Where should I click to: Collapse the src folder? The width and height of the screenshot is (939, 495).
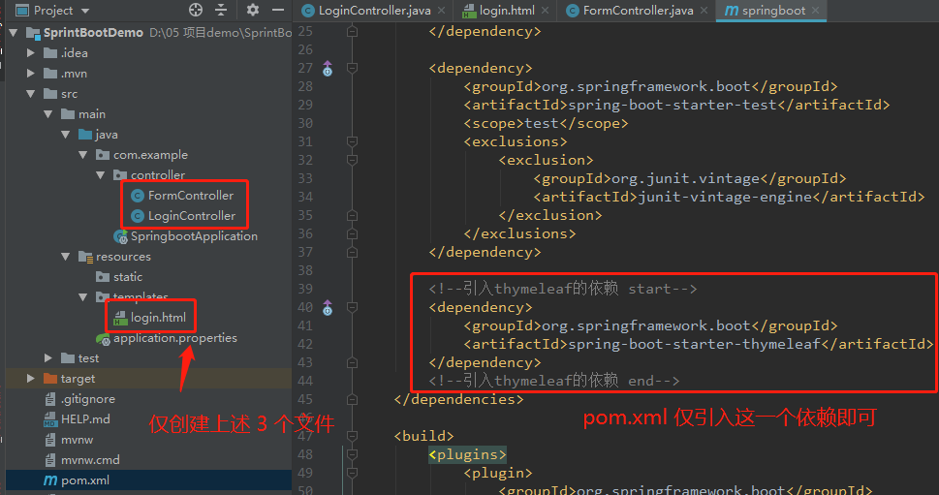(x=31, y=93)
